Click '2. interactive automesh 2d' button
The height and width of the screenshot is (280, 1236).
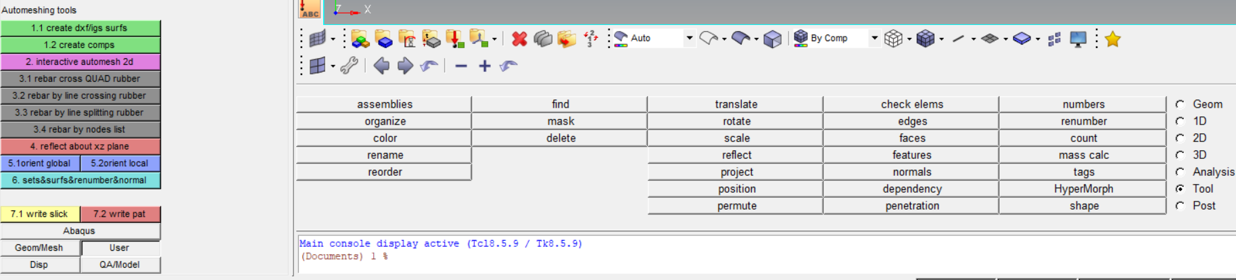click(80, 62)
